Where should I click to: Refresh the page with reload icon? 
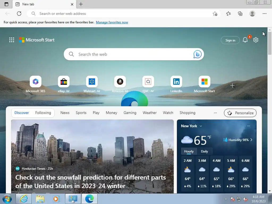point(19,14)
